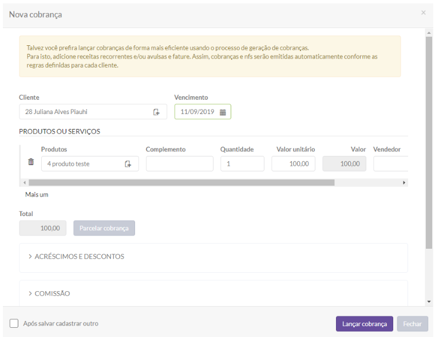Screen dimensions: 435x337
Task: Click the Vendedor input field
Action: tap(390, 164)
